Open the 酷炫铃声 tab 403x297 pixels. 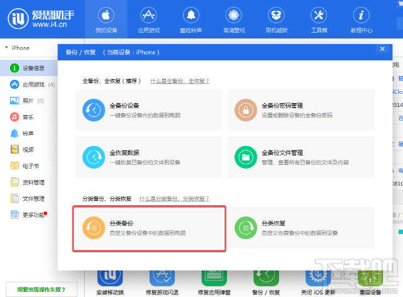(191, 20)
